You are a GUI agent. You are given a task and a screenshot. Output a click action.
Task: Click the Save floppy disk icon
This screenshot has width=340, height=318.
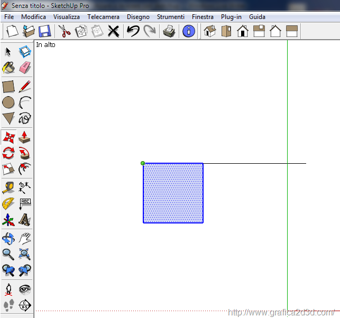[x=44, y=31]
